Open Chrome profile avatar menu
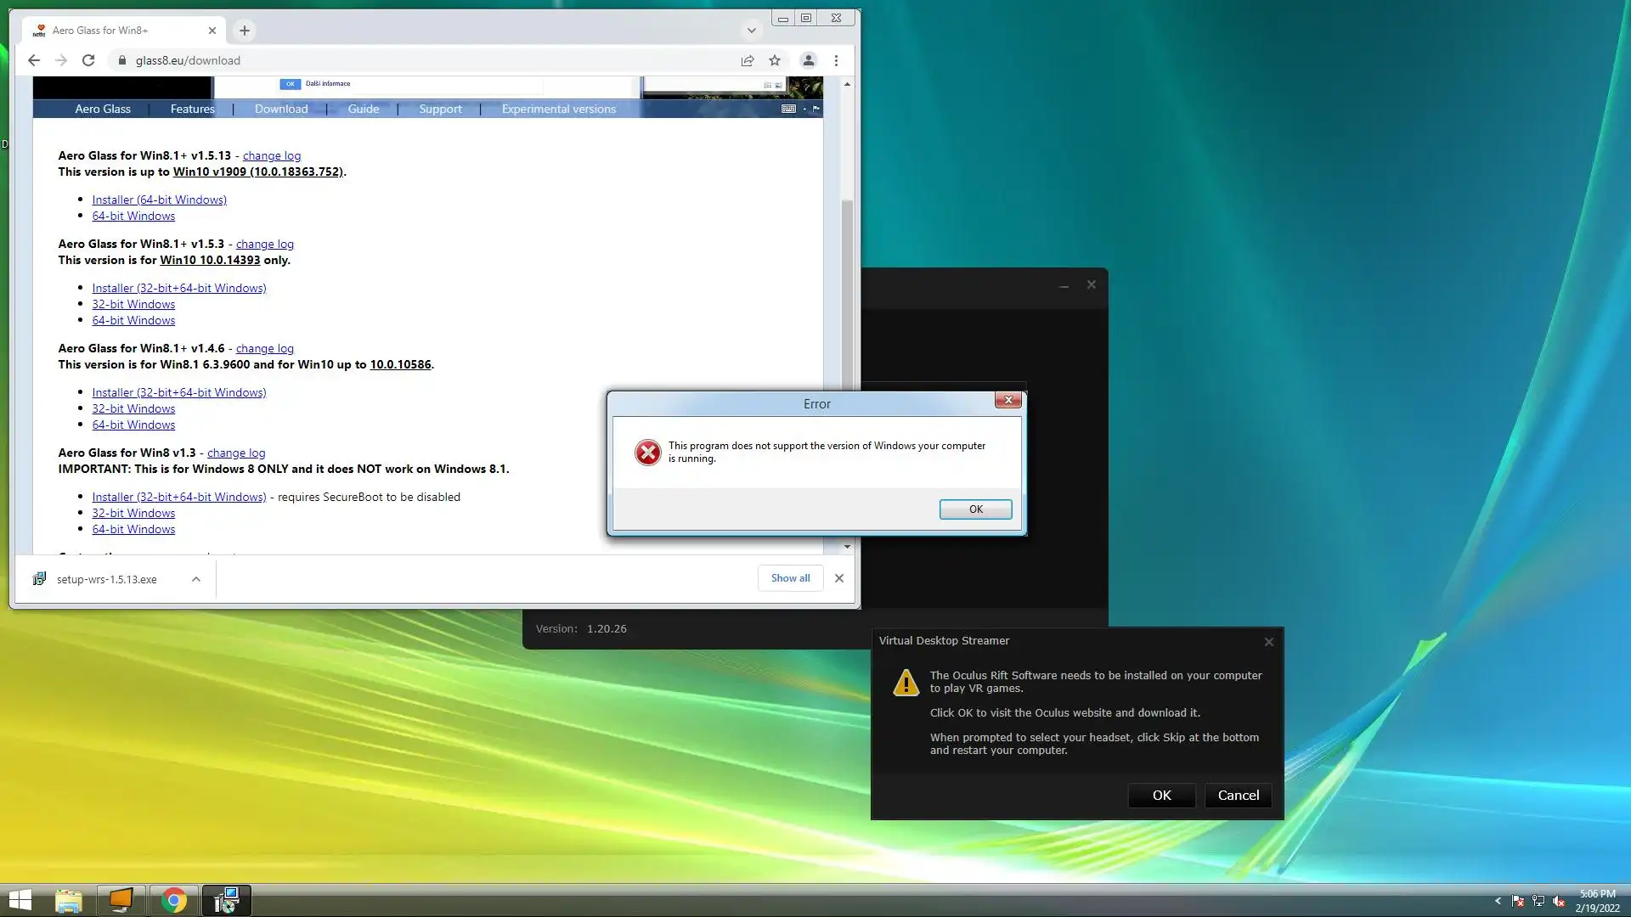This screenshot has width=1631, height=917. pyautogui.click(x=808, y=60)
